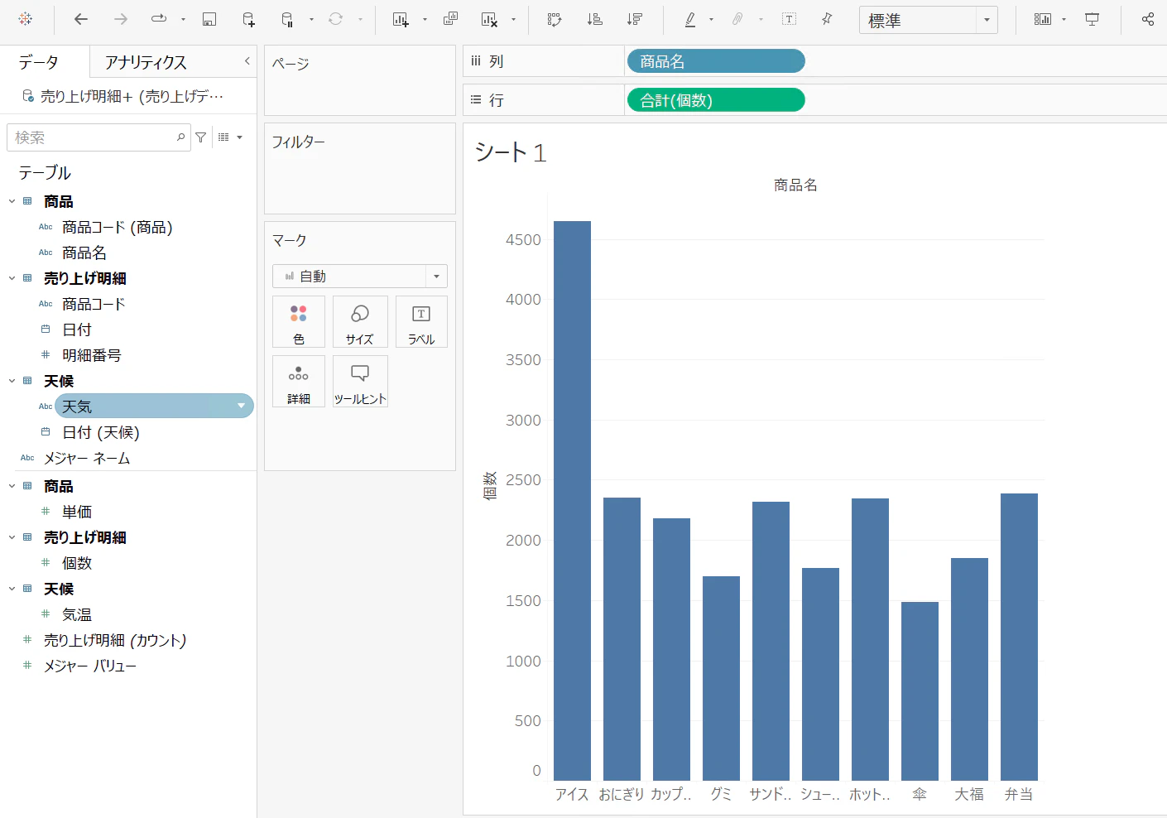Clear the sheet with the chart-x icon
The width and height of the screenshot is (1167, 818).
coord(490,19)
